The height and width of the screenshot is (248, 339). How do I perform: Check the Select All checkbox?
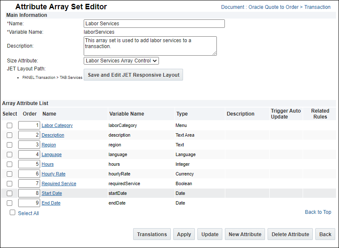coord(12,212)
